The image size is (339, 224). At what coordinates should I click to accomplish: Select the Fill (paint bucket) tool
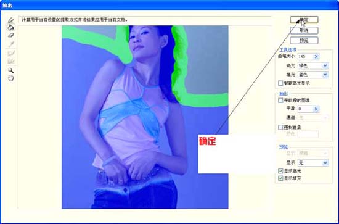(11, 28)
